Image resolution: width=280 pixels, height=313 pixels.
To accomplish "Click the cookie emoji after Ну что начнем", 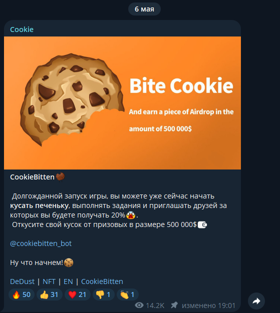I will coord(69,262).
